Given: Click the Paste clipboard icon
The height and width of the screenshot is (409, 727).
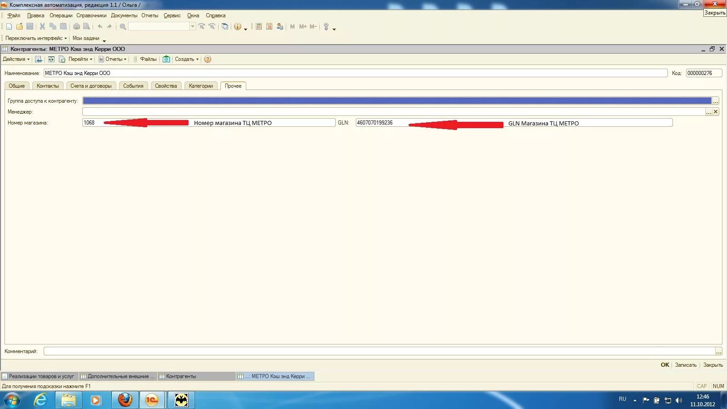Looking at the screenshot, I should 63,26.
